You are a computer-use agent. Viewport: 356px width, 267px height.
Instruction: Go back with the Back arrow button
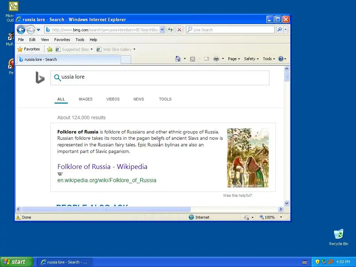tap(21, 30)
